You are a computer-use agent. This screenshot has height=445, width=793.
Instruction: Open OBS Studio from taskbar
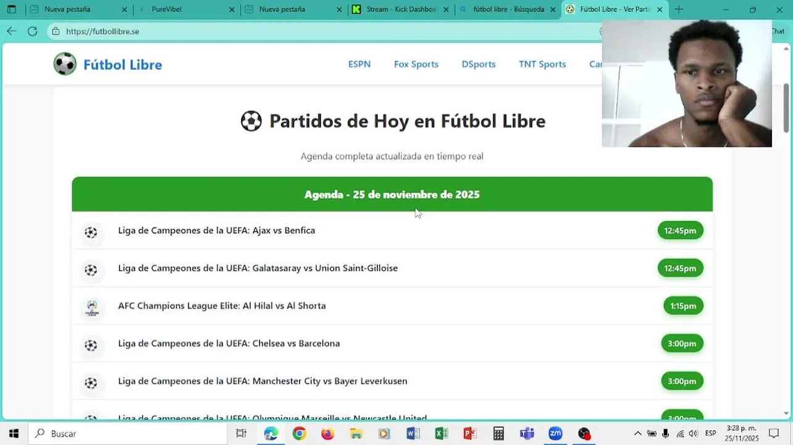click(x=584, y=433)
